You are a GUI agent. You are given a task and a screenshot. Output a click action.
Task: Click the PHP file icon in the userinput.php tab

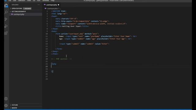tap(45, 5)
